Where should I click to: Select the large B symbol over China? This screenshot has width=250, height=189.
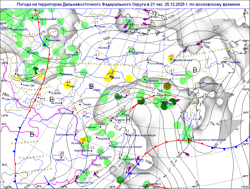pyautogui.click(x=32, y=134)
